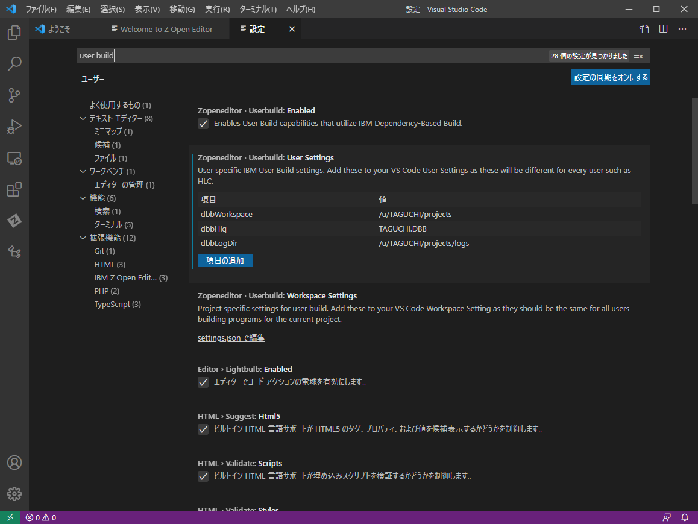Click settings.json で編集 link

[231, 338]
